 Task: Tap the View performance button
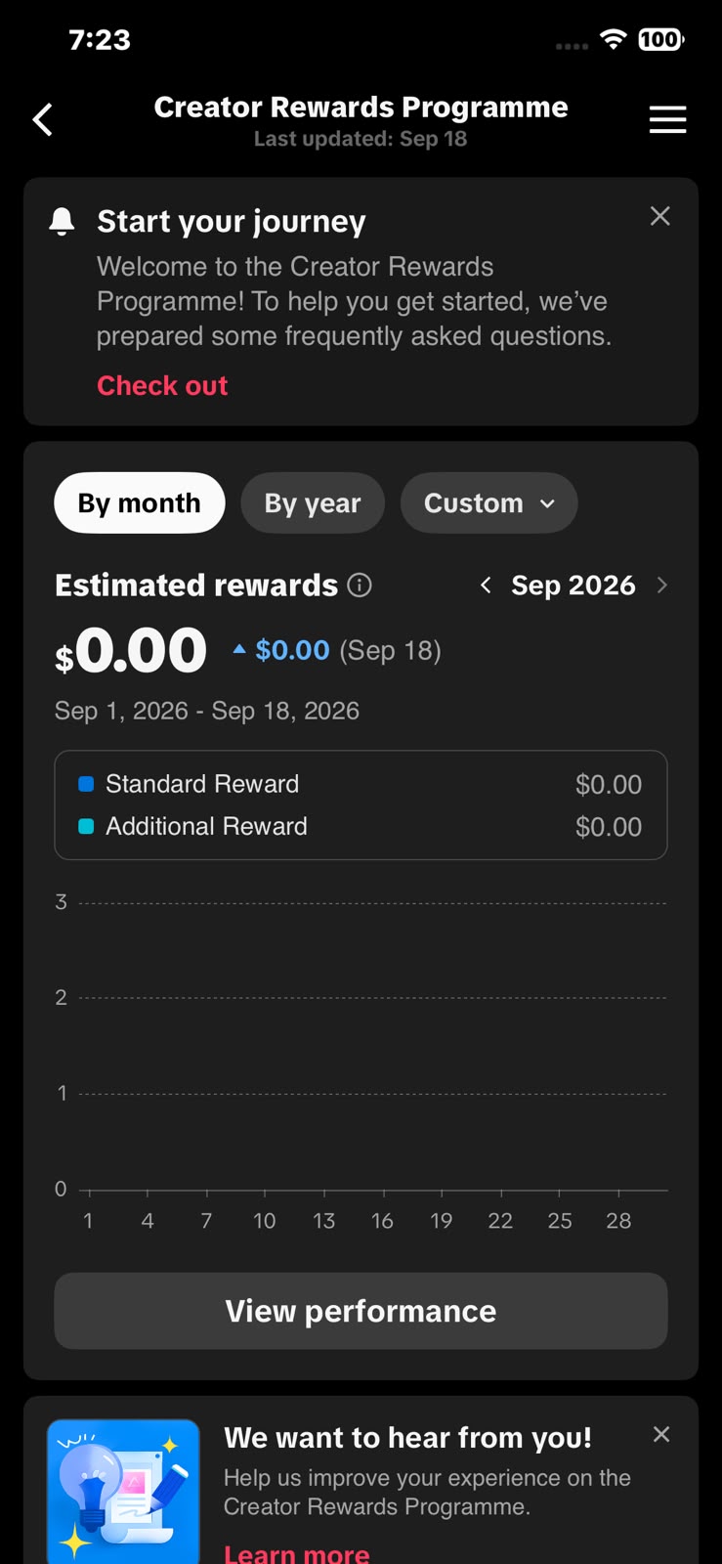pyautogui.click(x=361, y=1311)
